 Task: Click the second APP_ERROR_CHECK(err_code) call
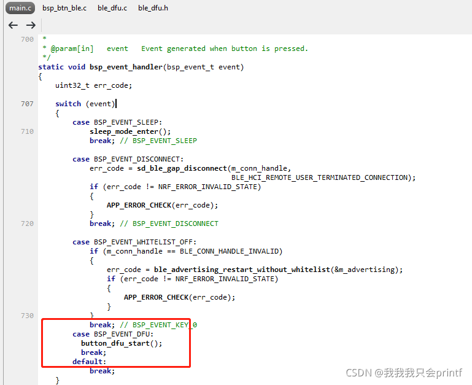coord(179,297)
